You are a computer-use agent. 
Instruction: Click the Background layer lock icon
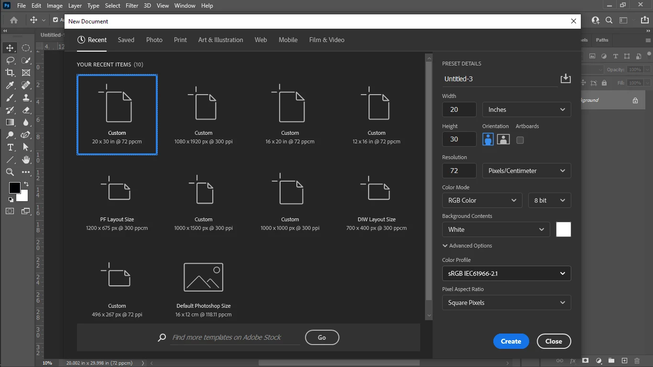click(635, 100)
